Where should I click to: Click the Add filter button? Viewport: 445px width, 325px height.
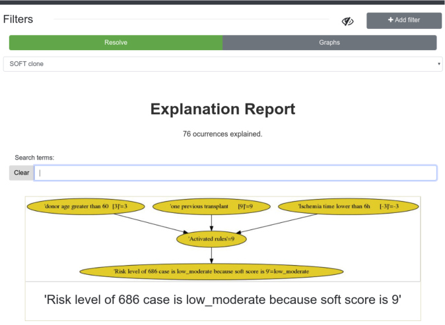[x=404, y=20]
